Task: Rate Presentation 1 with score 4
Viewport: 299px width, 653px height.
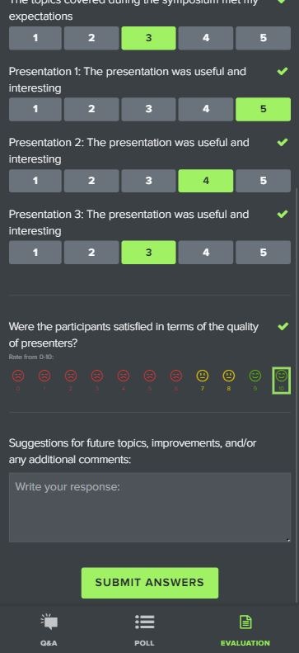Action: pos(206,109)
